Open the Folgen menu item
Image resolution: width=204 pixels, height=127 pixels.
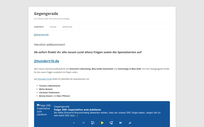(x=53, y=27)
